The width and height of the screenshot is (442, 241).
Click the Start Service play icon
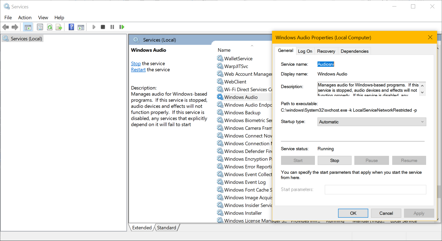(x=94, y=27)
